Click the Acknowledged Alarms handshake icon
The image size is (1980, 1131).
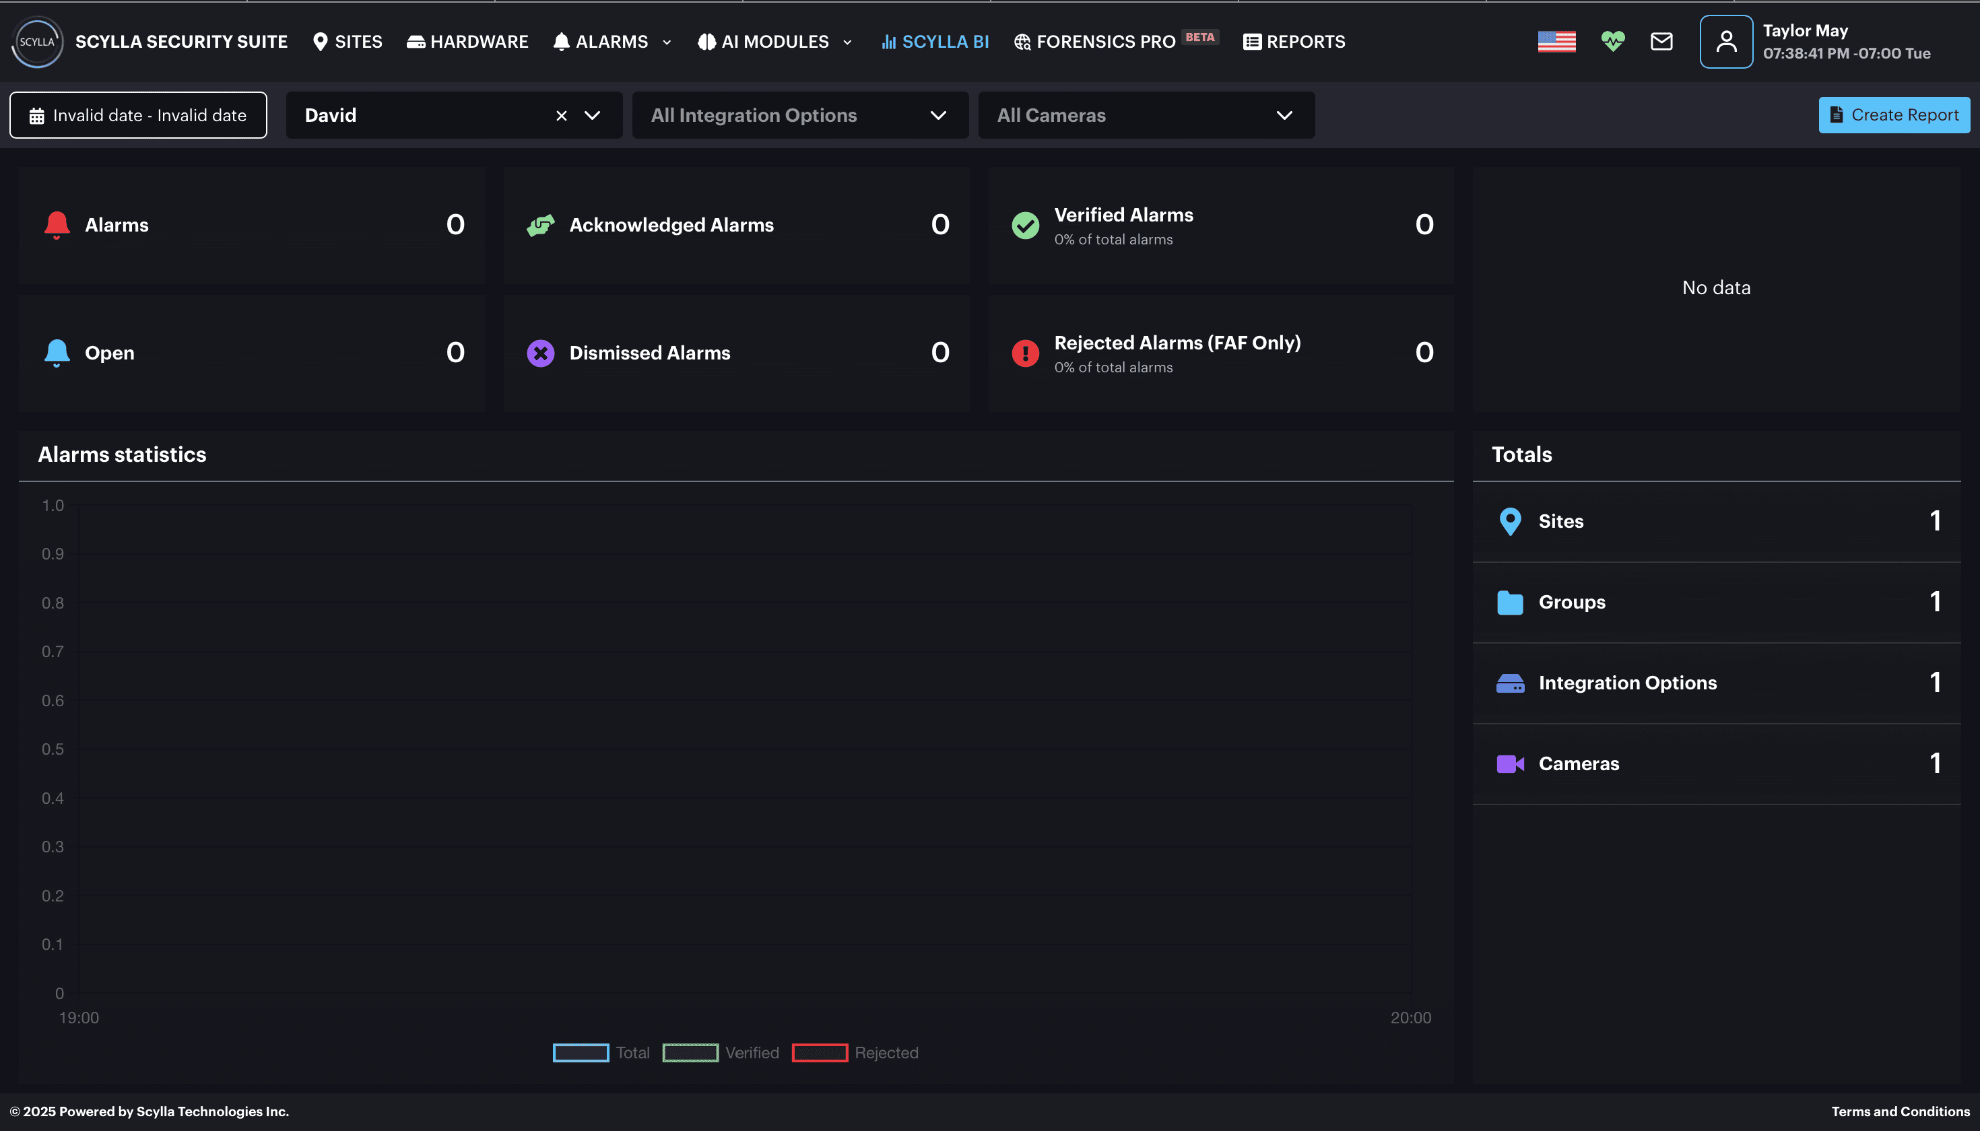(541, 226)
